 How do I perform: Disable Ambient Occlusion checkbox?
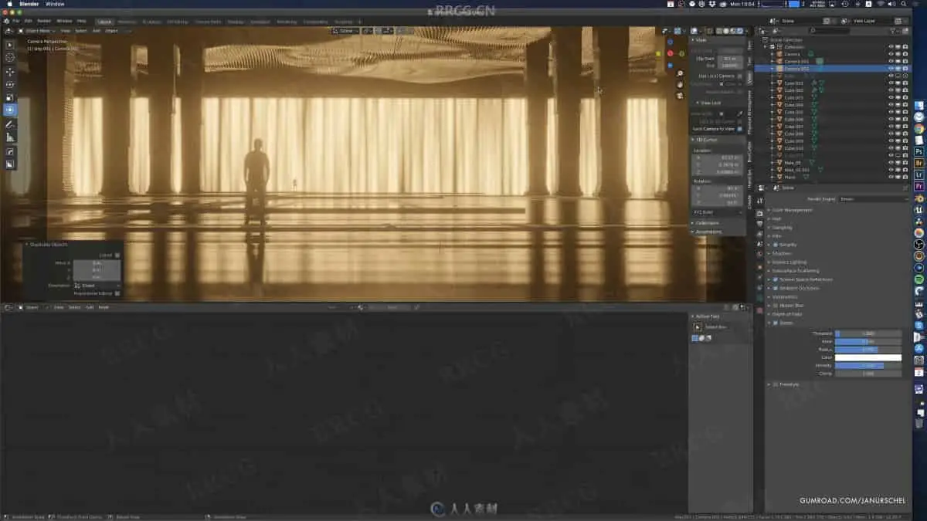pos(776,288)
